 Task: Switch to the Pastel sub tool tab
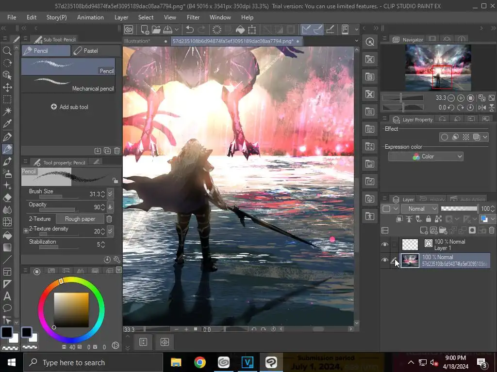[96, 50]
